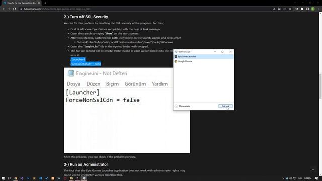Screen dimensions: 322x181
Task: Open File Explorer from the taskbar
Action: (71, 178)
